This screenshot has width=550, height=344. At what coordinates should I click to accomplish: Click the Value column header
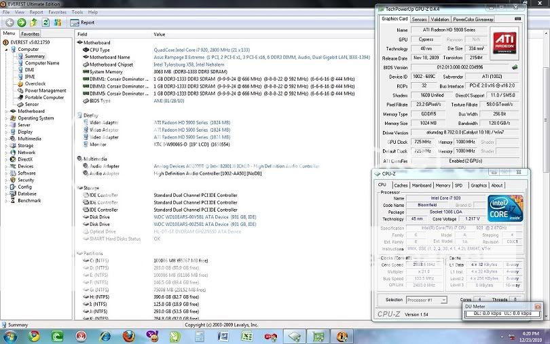[160, 35]
